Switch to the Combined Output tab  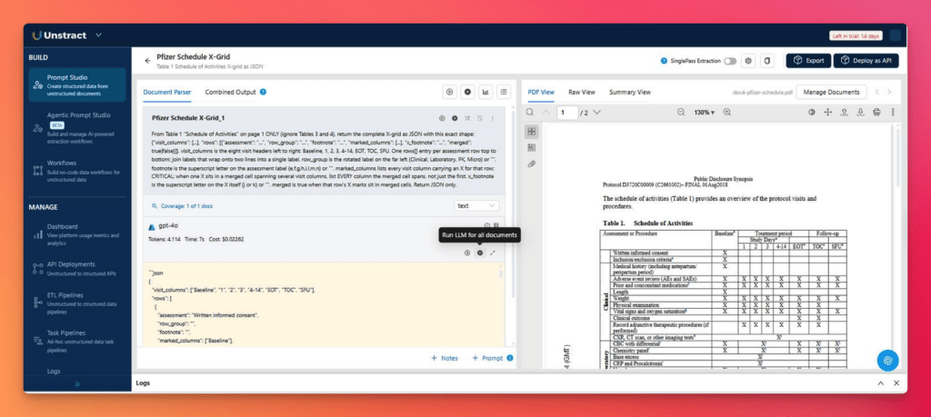tap(230, 92)
